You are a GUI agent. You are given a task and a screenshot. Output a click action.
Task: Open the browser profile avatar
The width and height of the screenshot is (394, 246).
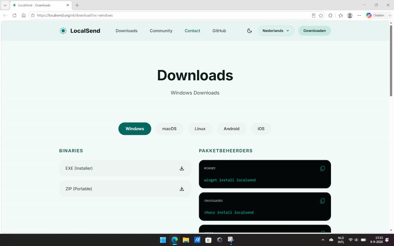tap(350, 15)
